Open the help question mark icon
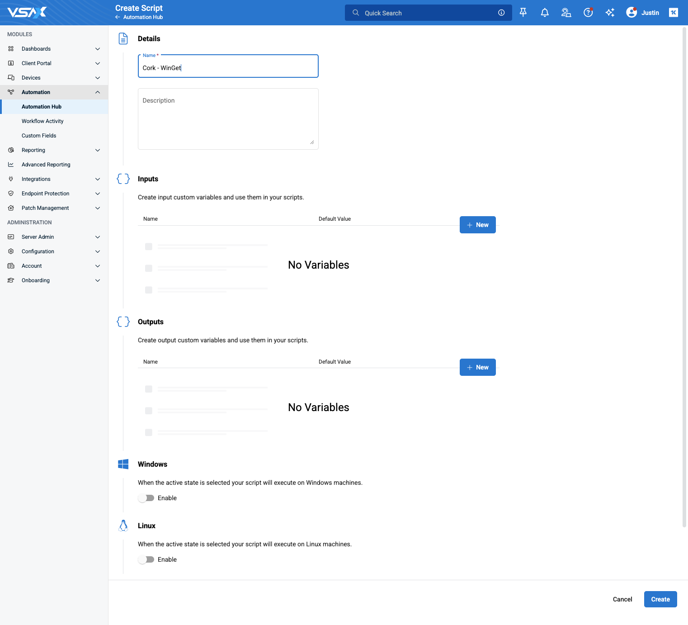688x625 pixels. [588, 13]
